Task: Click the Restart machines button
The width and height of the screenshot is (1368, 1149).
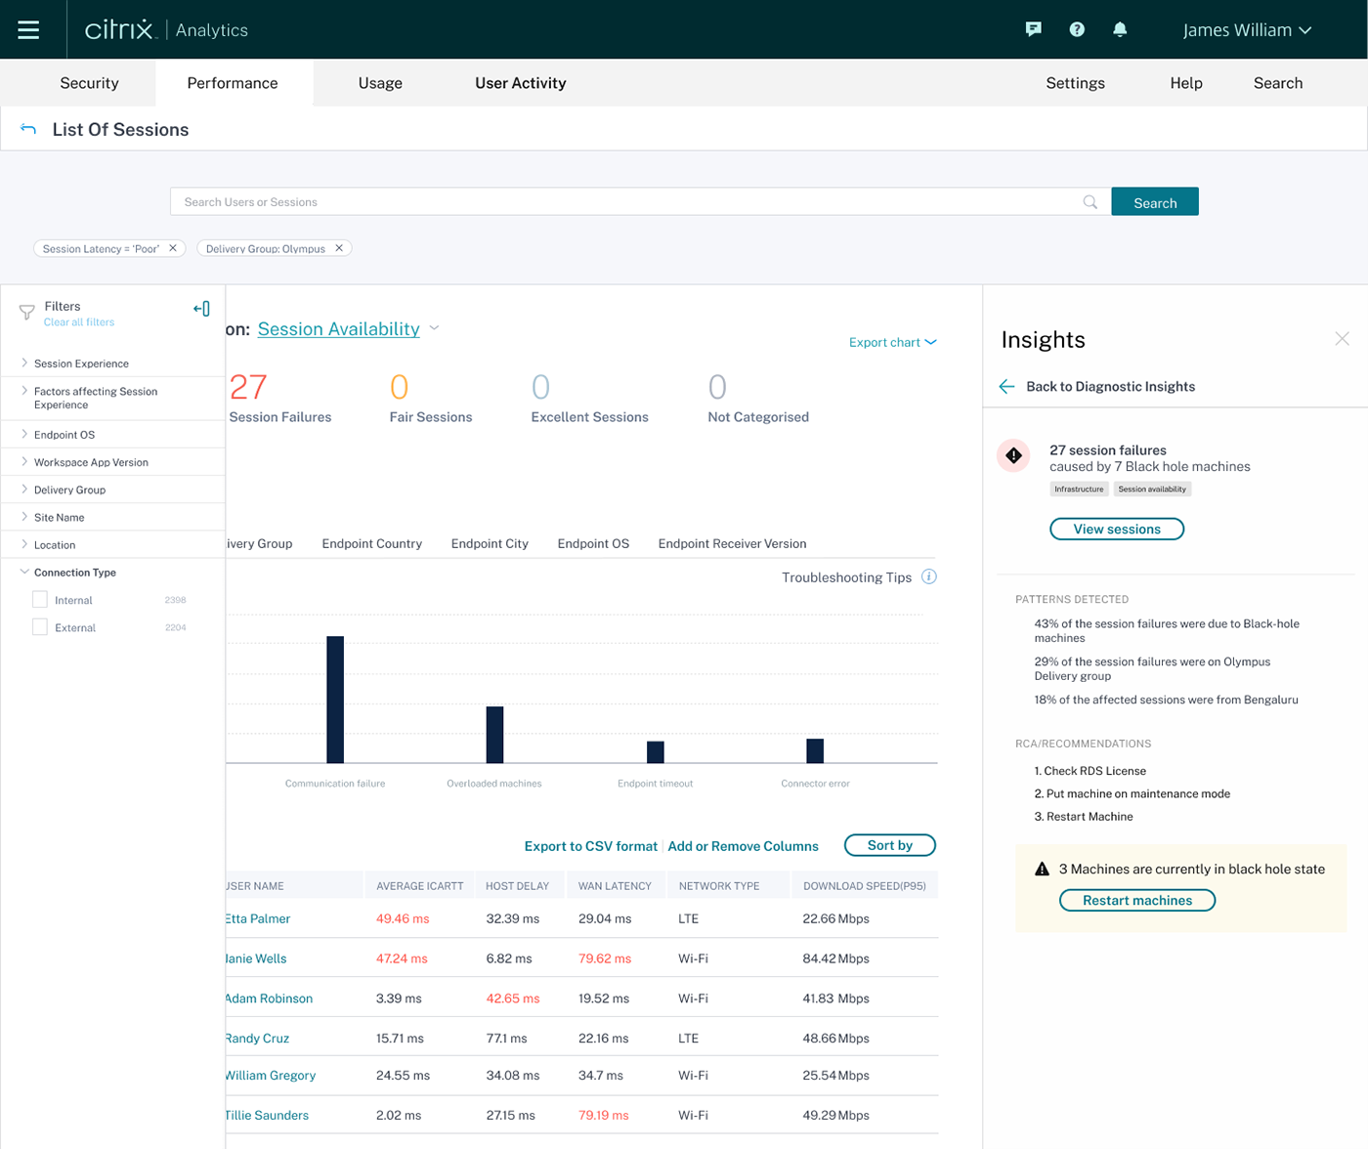Action: pos(1136,900)
